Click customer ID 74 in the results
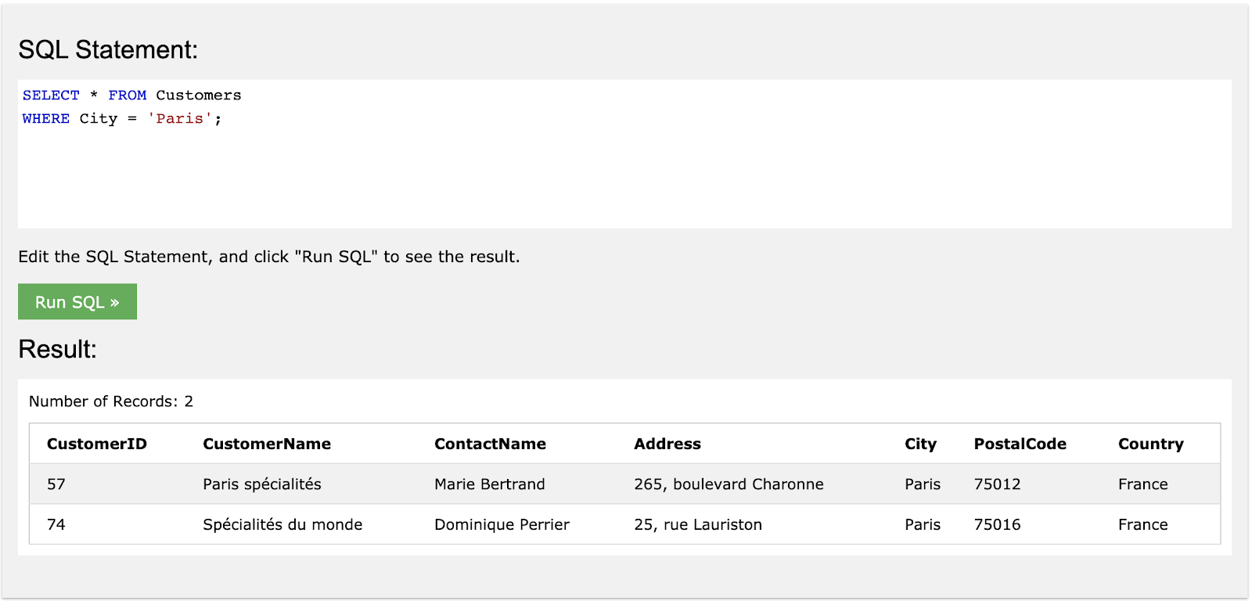Screen dimensions: 1252x601 pos(56,525)
